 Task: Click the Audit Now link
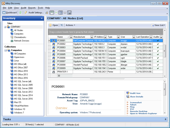click(x=135, y=93)
